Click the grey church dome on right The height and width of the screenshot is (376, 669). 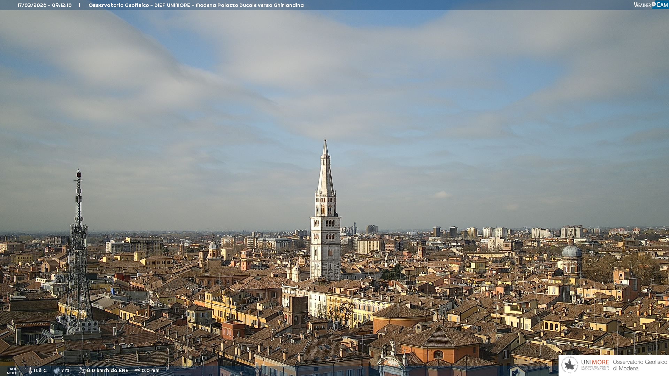point(571,251)
